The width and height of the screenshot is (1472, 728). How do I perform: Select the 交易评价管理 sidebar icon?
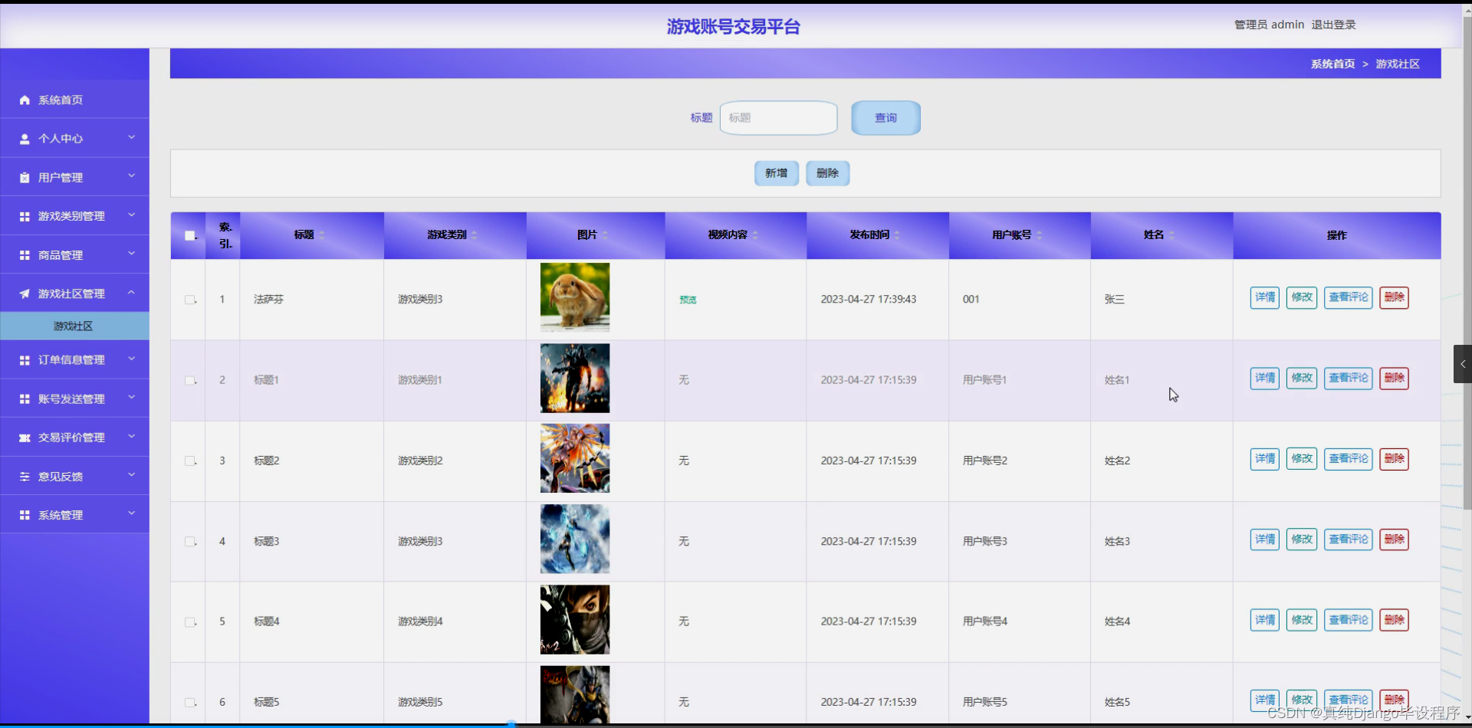(24, 438)
